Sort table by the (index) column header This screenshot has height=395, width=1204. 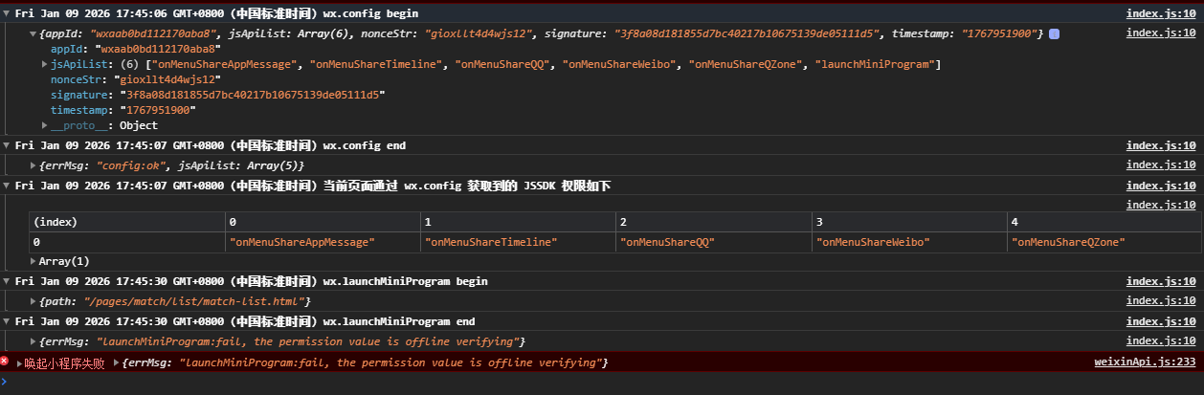pyautogui.click(x=127, y=222)
